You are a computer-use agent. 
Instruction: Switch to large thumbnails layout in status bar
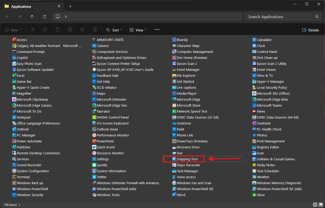tap(321, 205)
